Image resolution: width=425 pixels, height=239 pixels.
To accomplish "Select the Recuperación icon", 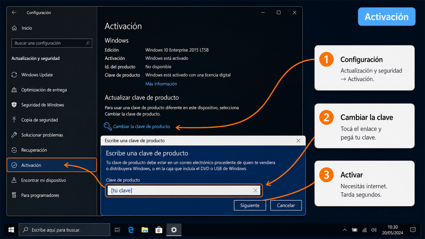I will click(x=14, y=150).
